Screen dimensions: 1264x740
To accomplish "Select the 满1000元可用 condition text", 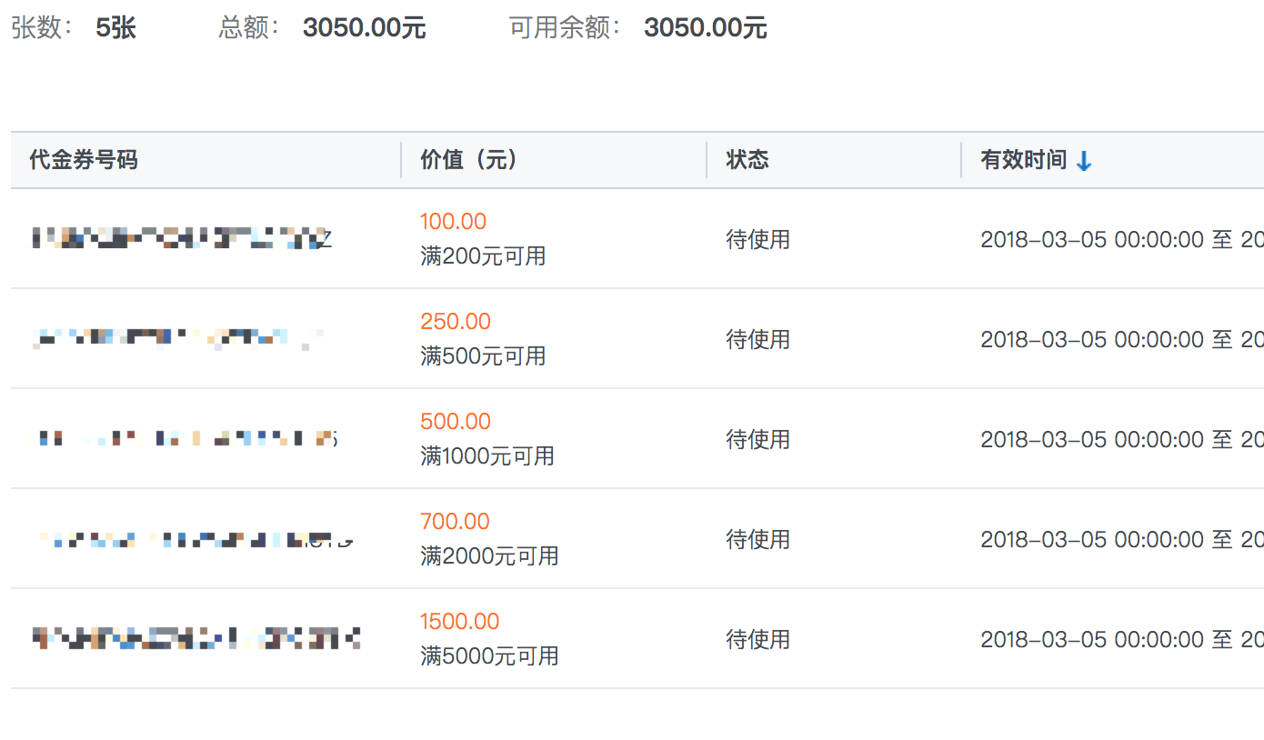I will coord(487,456).
